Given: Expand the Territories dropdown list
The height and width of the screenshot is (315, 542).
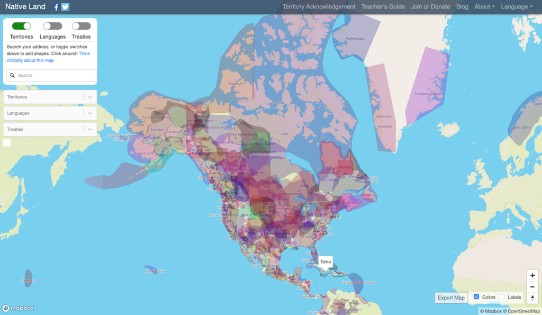Looking at the screenshot, I should tap(50, 97).
